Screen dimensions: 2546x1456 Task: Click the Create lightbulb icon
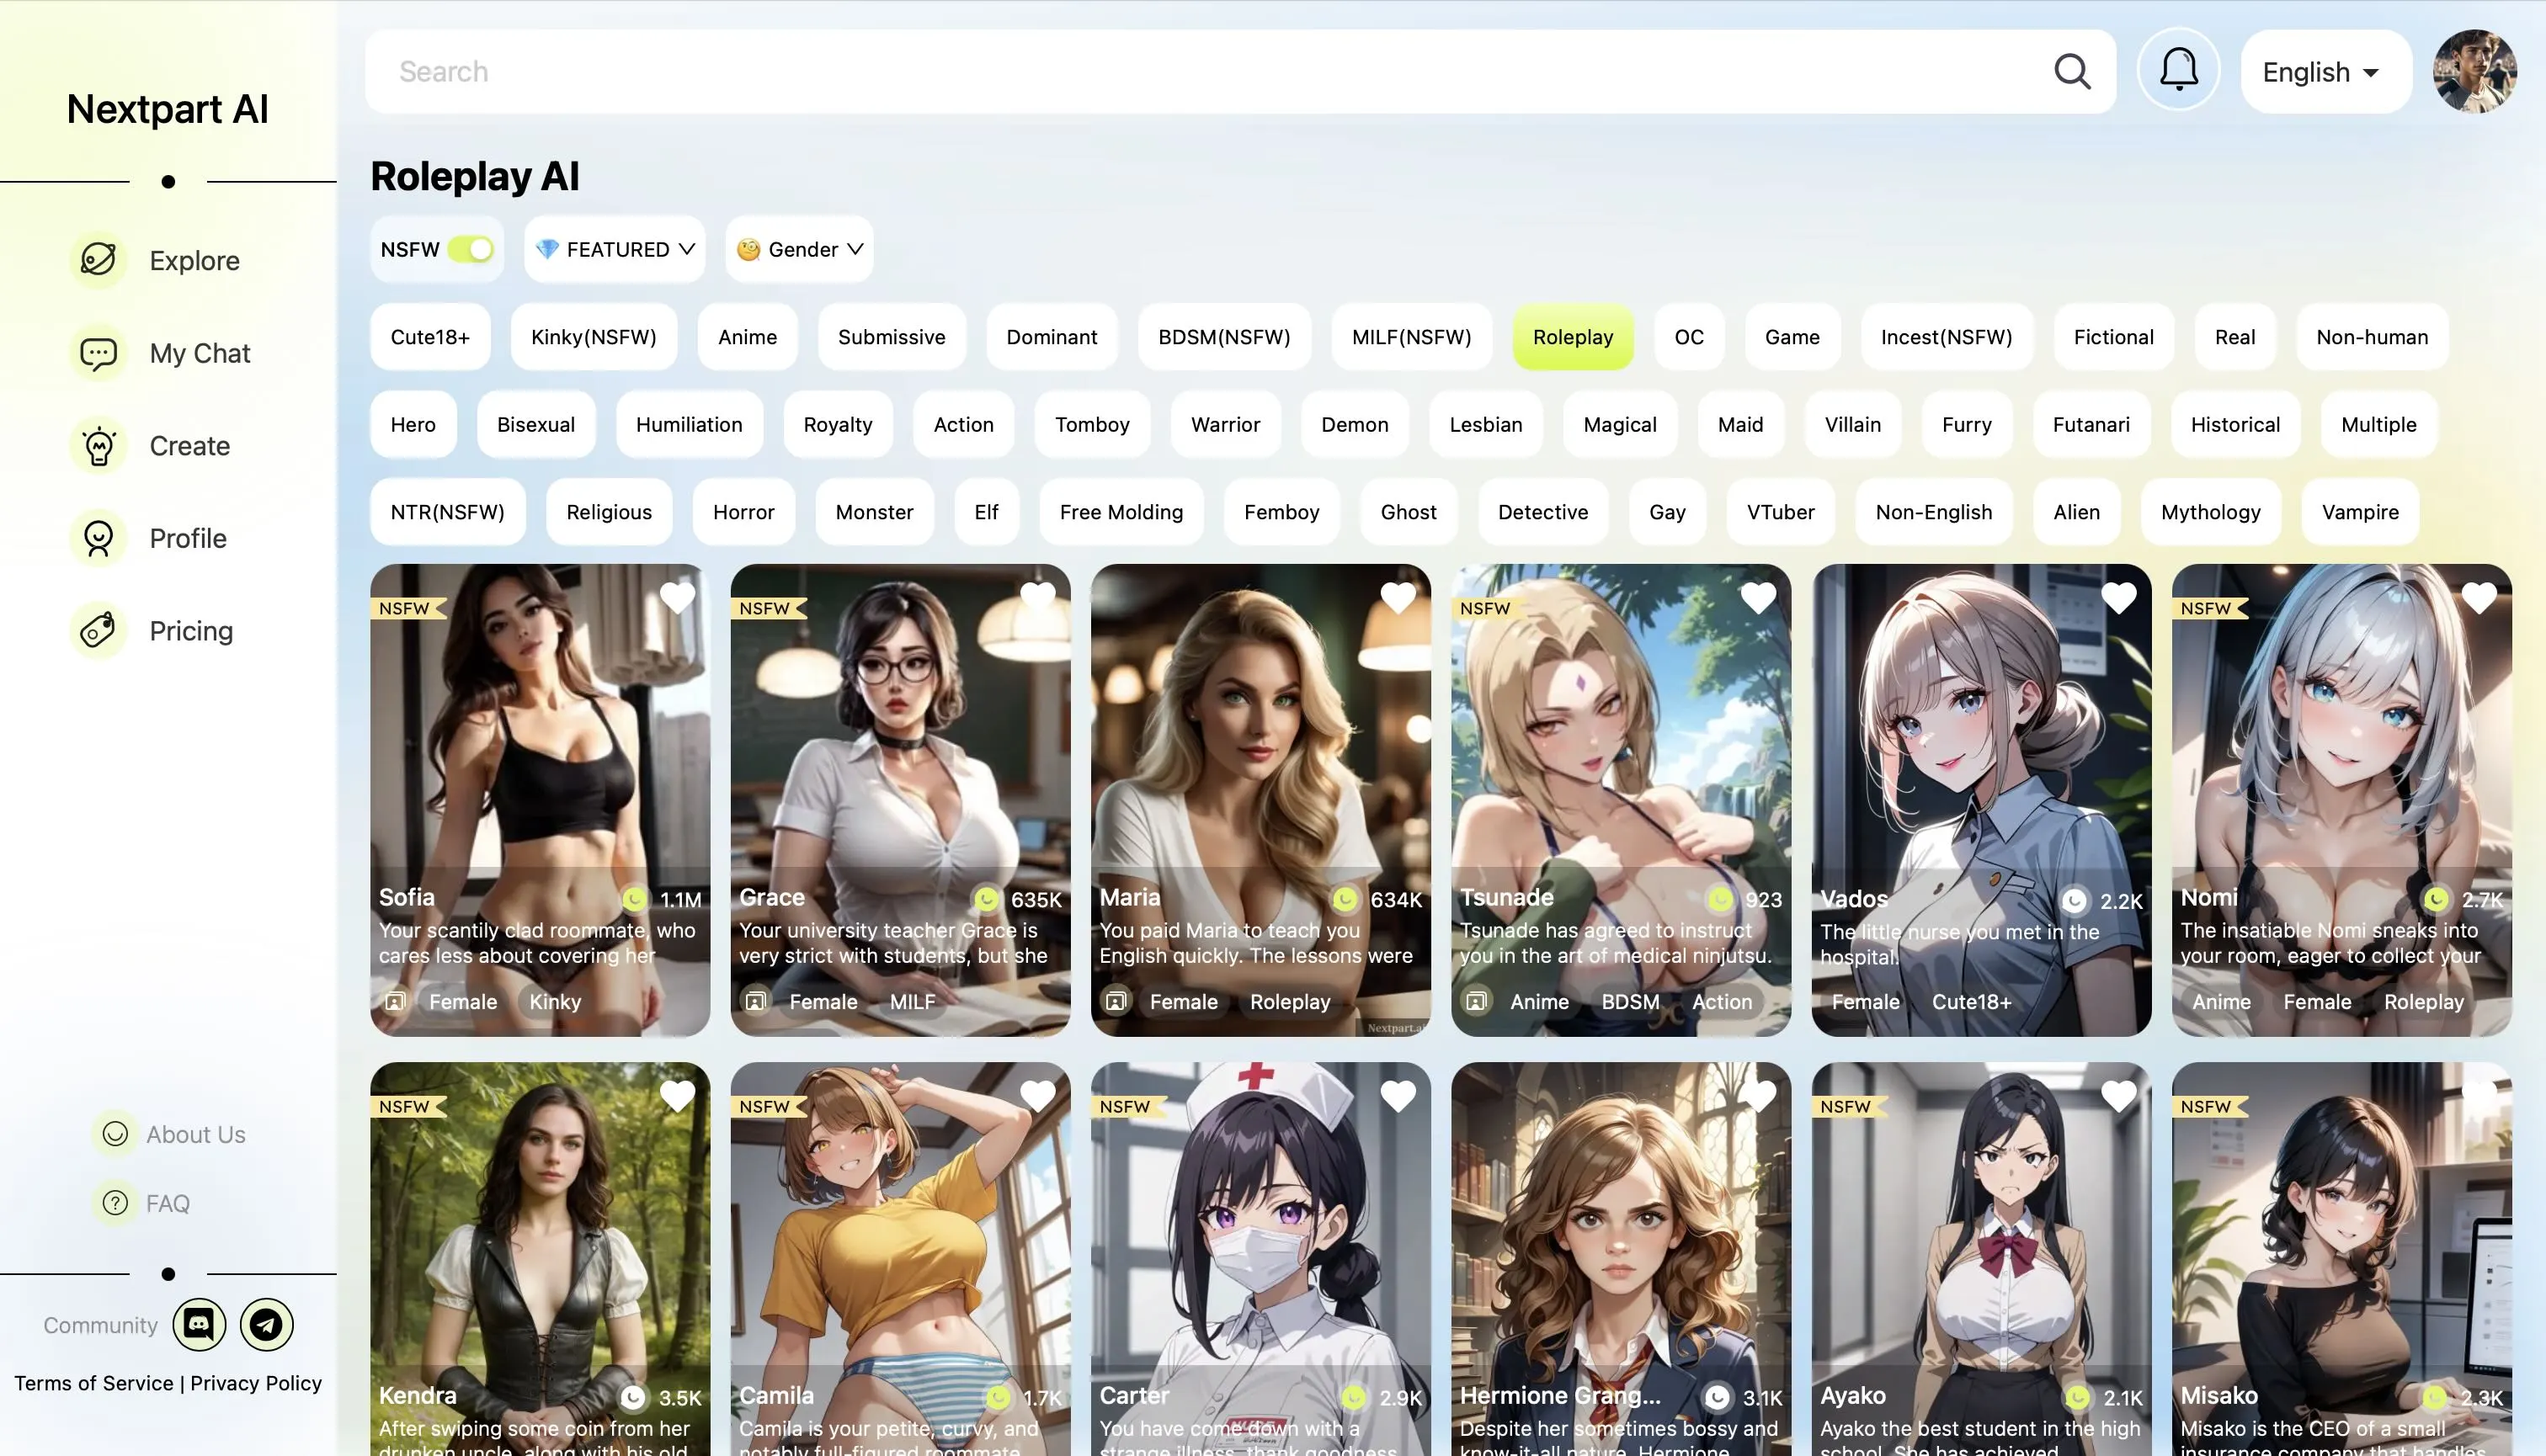tap(98, 446)
